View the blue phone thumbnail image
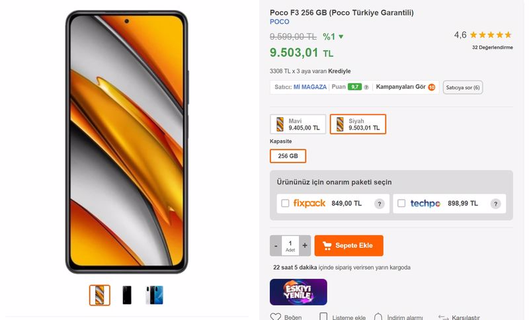Image resolution: width=529 pixels, height=320 pixels. (155, 295)
